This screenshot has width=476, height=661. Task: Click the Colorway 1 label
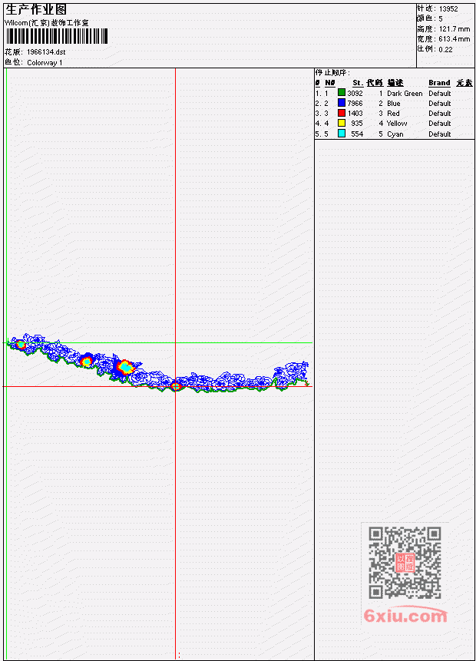pyautogui.click(x=45, y=63)
